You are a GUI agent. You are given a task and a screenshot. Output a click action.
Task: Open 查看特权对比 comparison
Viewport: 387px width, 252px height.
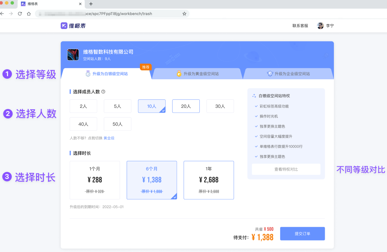(286, 169)
